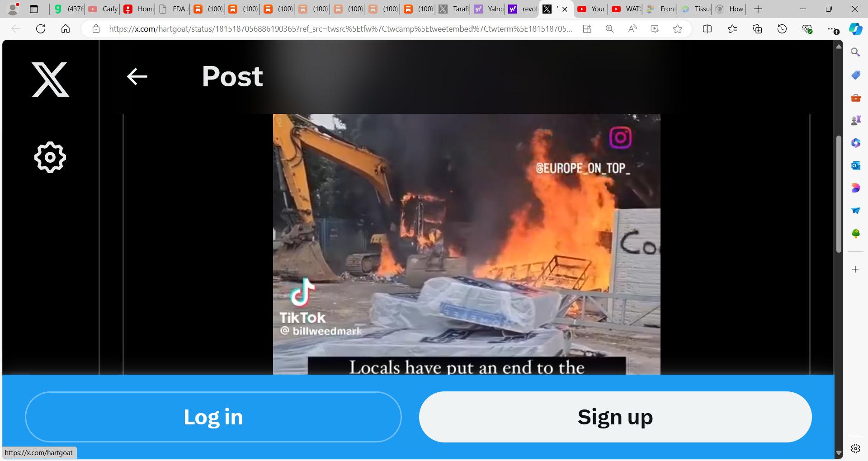Open sidebar settings gear at bottom
This screenshot has height=461, width=868.
coord(855,448)
